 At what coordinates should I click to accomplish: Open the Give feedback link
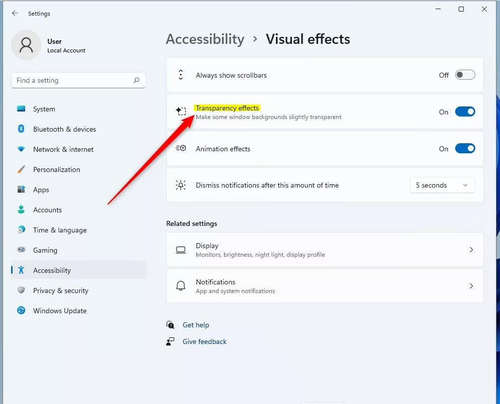coord(204,341)
